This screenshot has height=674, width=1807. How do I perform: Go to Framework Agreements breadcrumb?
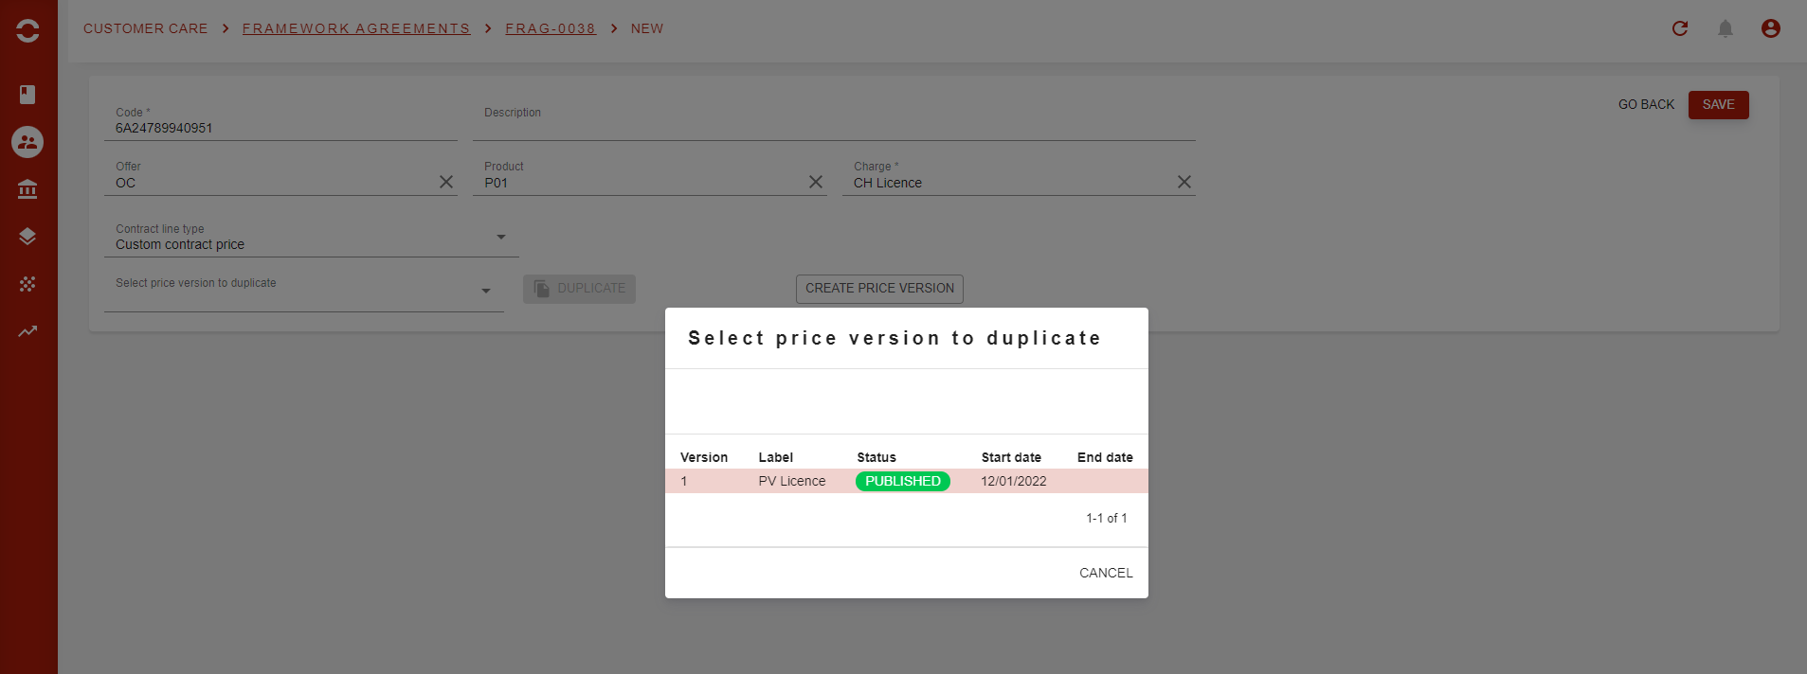356,28
